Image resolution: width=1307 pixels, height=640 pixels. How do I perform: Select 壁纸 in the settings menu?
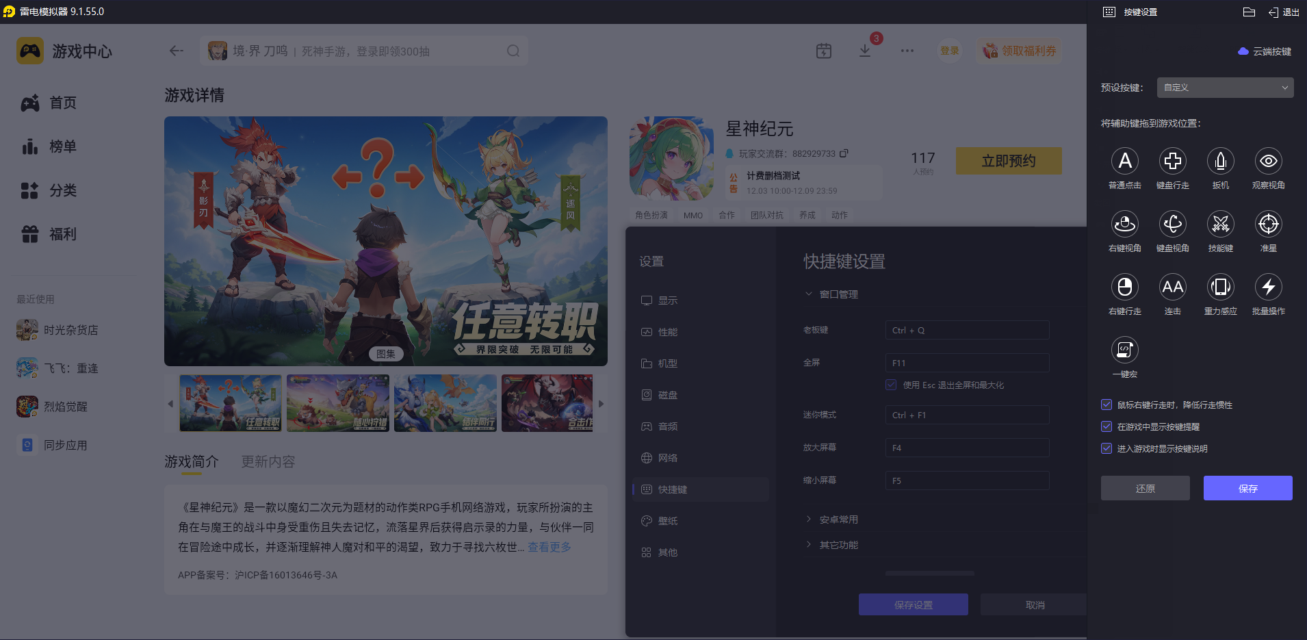(667, 520)
